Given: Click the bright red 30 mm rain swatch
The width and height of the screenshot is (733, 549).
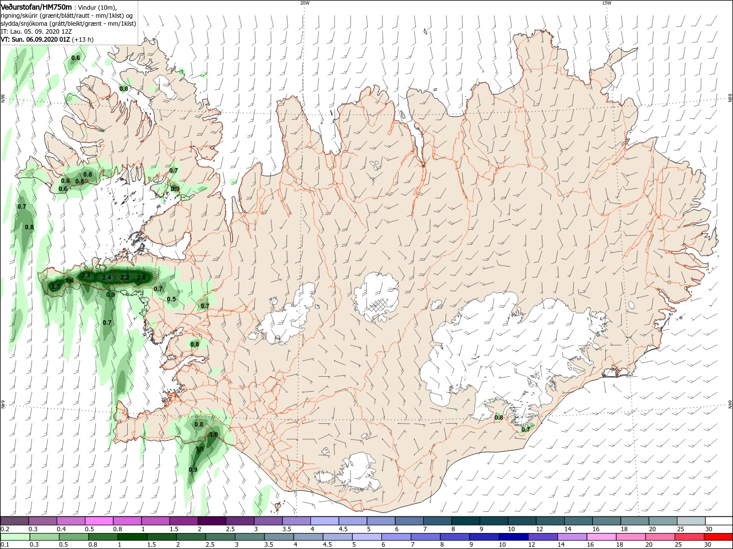Looking at the screenshot, I should point(718,537).
